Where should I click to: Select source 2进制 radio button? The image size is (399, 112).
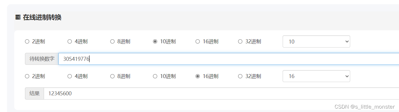point(27,42)
